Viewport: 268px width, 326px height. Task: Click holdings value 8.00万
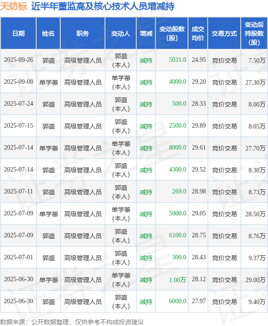257,104
